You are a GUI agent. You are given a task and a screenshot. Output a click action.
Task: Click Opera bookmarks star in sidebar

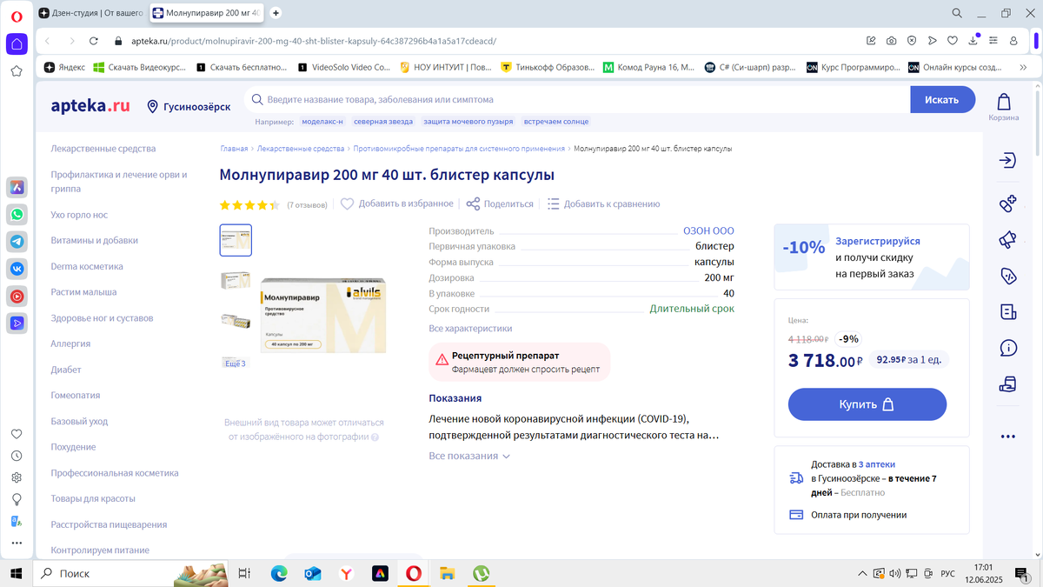tap(17, 71)
